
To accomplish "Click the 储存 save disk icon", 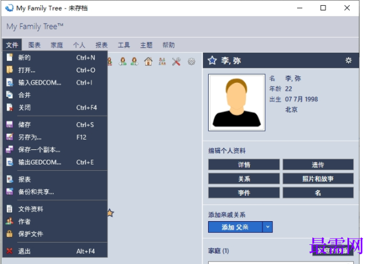I will pos(10,124).
